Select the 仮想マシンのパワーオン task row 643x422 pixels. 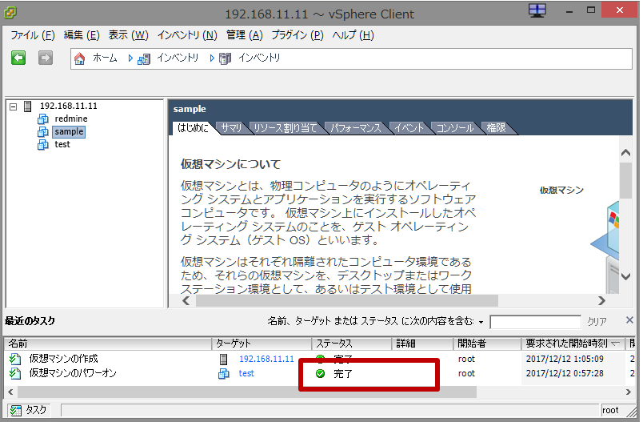[x=321, y=374]
